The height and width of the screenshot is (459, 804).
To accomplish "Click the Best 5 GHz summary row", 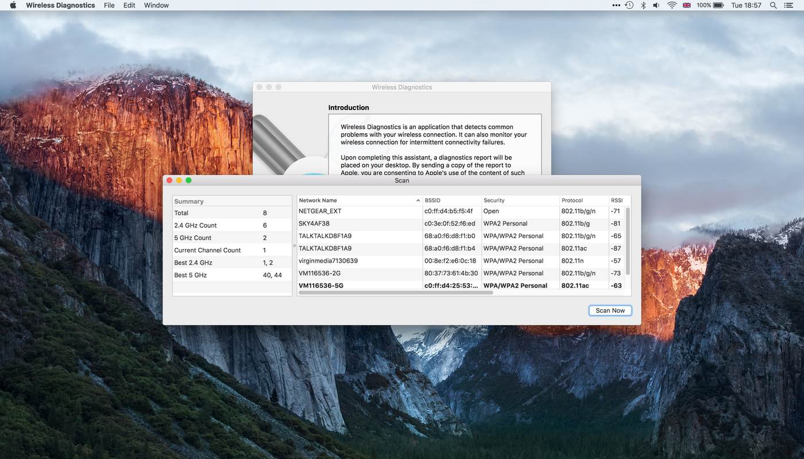I will (x=232, y=275).
